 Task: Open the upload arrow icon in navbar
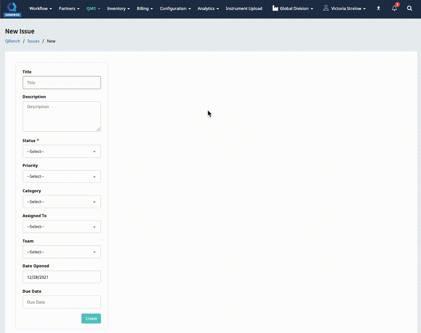coord(378,8)
